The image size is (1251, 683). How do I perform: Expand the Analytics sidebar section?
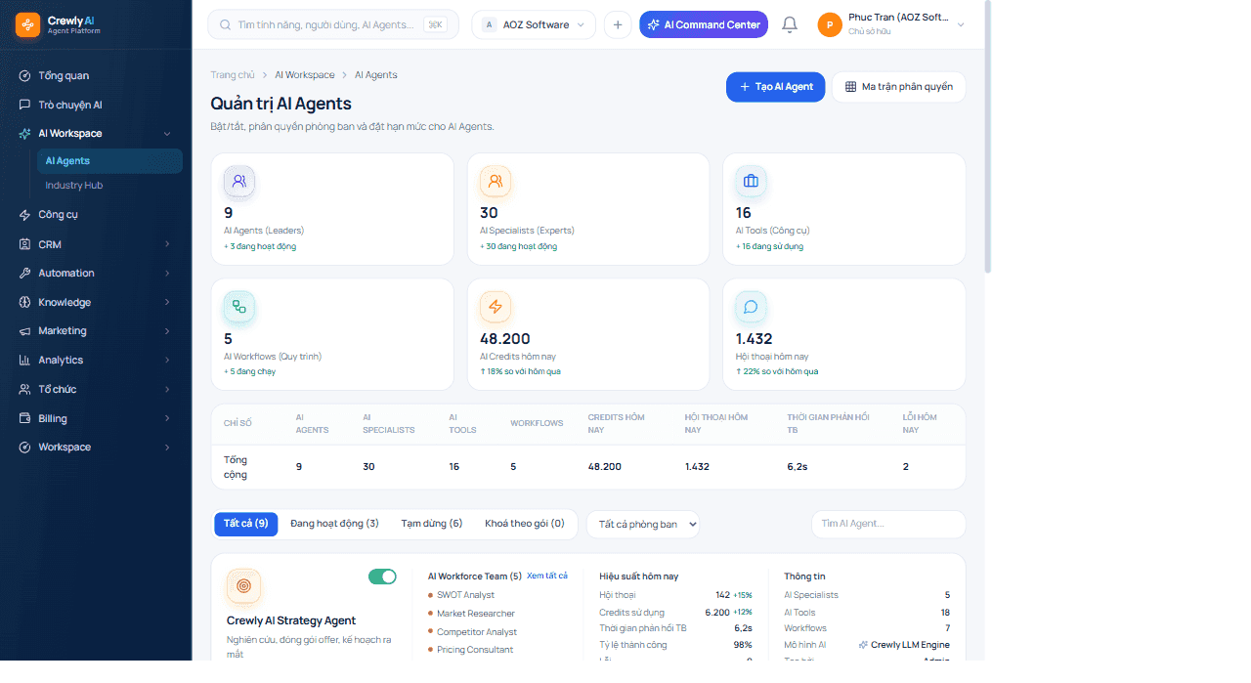click(x=167, y=361)
